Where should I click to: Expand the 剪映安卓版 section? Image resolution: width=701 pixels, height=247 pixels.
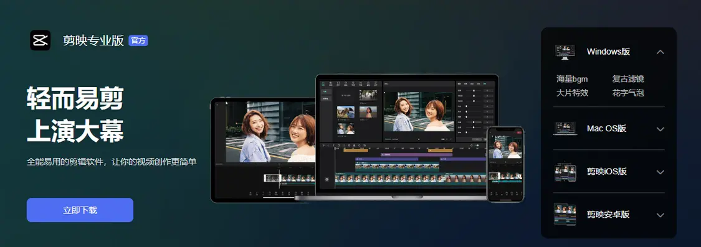pos(660,215)
